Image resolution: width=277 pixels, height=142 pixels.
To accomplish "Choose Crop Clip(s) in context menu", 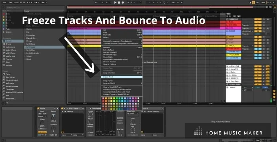I will coord(121,81).
